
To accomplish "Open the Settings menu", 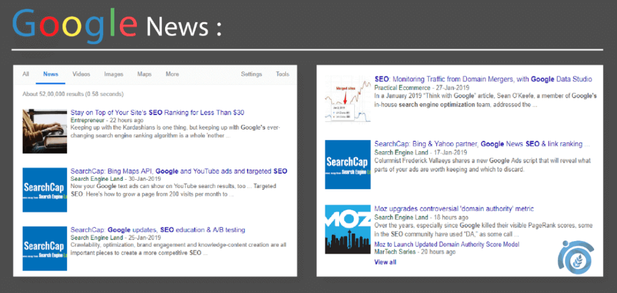I will tap(251, 74).
